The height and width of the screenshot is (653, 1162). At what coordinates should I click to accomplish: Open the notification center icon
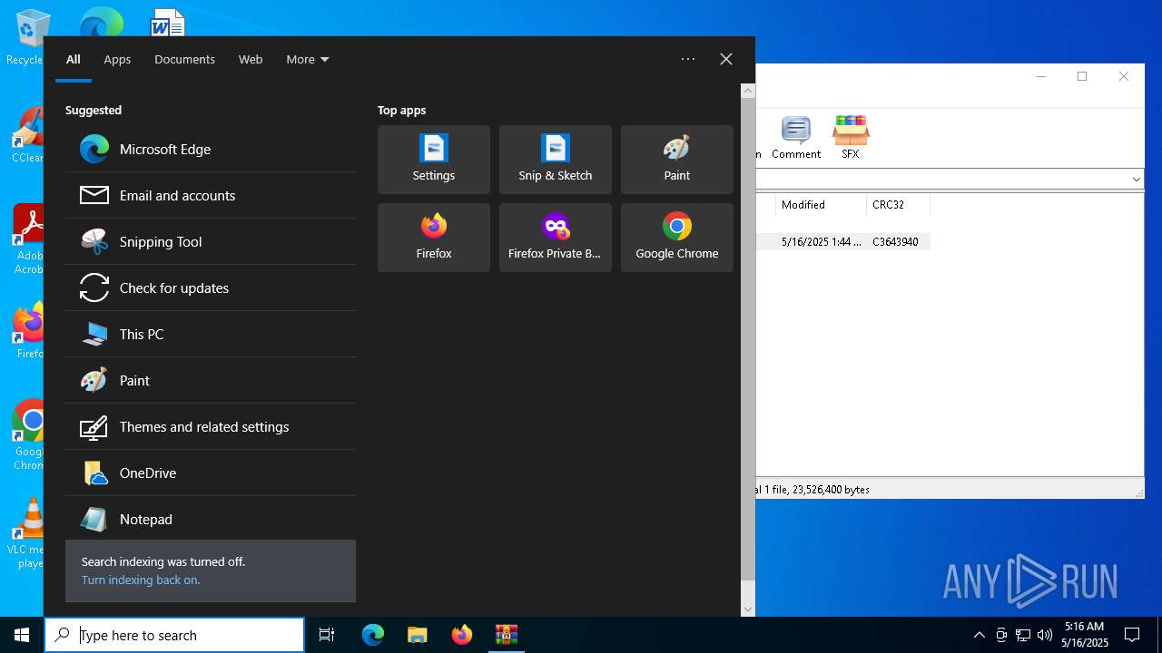1132,635
